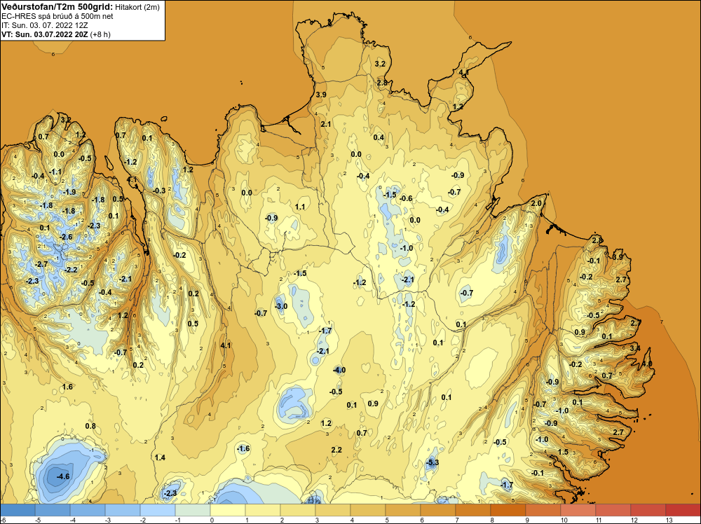This screenshot has height=524, width=701.
Task: Click the -2.7 temperature value
Action: [41, 265]
